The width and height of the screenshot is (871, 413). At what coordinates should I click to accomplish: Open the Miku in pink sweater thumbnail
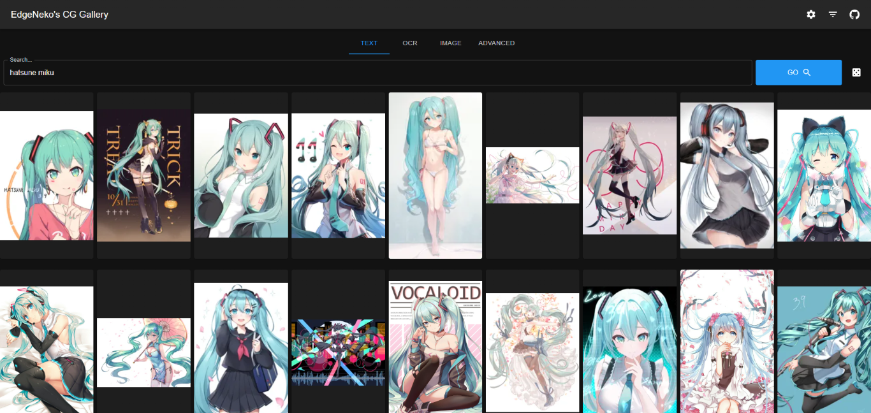click(x=47, y=175)
